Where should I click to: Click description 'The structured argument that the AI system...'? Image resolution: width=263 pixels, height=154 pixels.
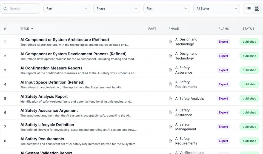click(x=76, y=115)
